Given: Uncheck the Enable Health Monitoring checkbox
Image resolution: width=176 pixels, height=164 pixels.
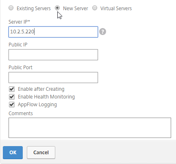Looking at the screenshot, I should pyautogui.click(x=12, y=97).
